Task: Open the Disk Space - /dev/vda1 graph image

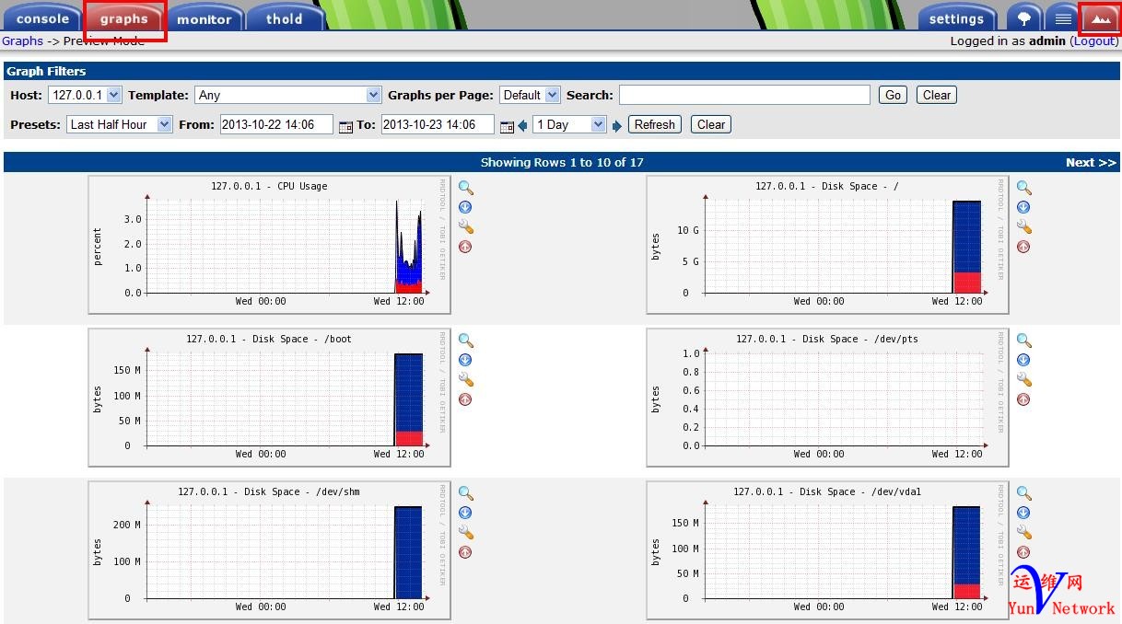Action: point(827,549)
